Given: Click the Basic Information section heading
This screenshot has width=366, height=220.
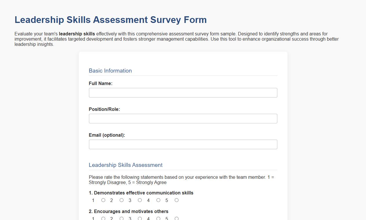Looking at the screenshot, I should [x=110, y=71].
